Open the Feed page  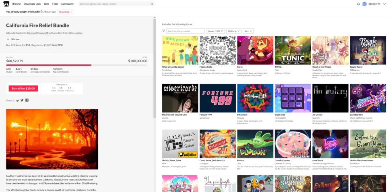click(x=55, y=4)
